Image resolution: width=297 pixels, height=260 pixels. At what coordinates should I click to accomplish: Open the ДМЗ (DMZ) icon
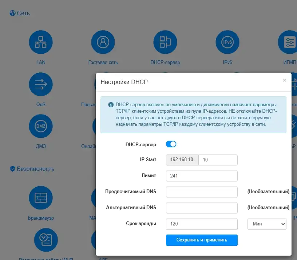click(x=41, y=126)
